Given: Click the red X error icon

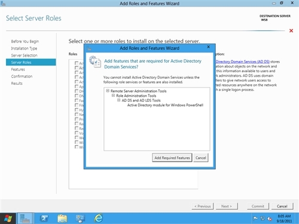Looking at the screenshot, I should click(x=291, y=30).
